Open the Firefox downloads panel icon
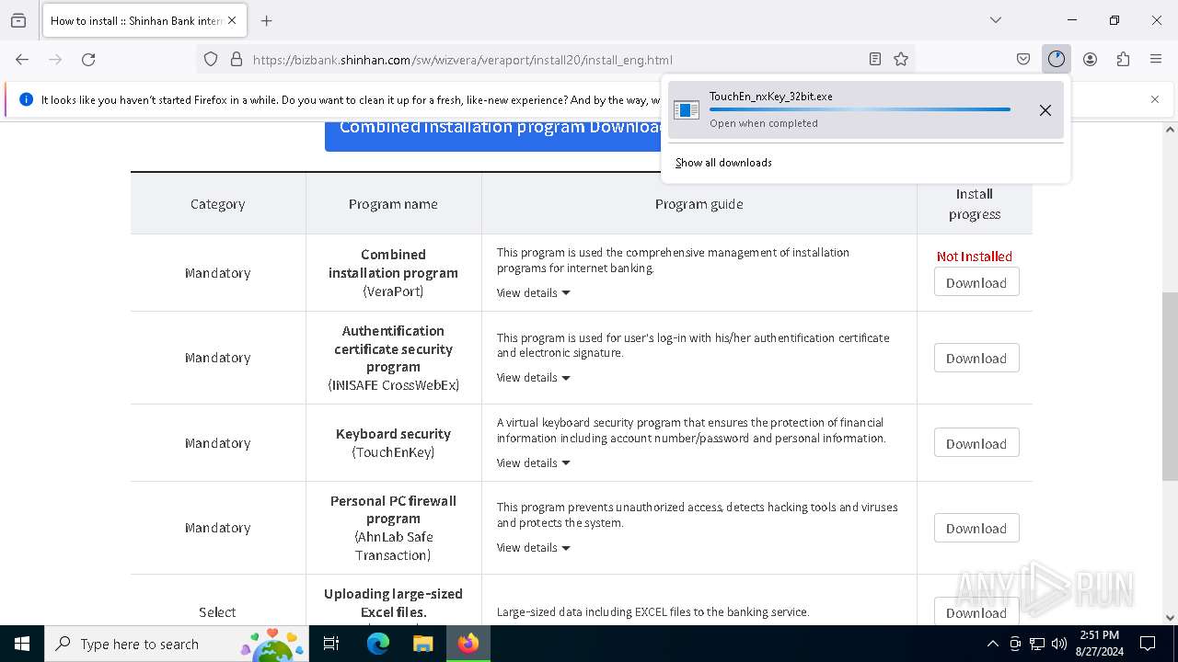Viewport: 1178px width, 662px height. (x=1056, y=59)
